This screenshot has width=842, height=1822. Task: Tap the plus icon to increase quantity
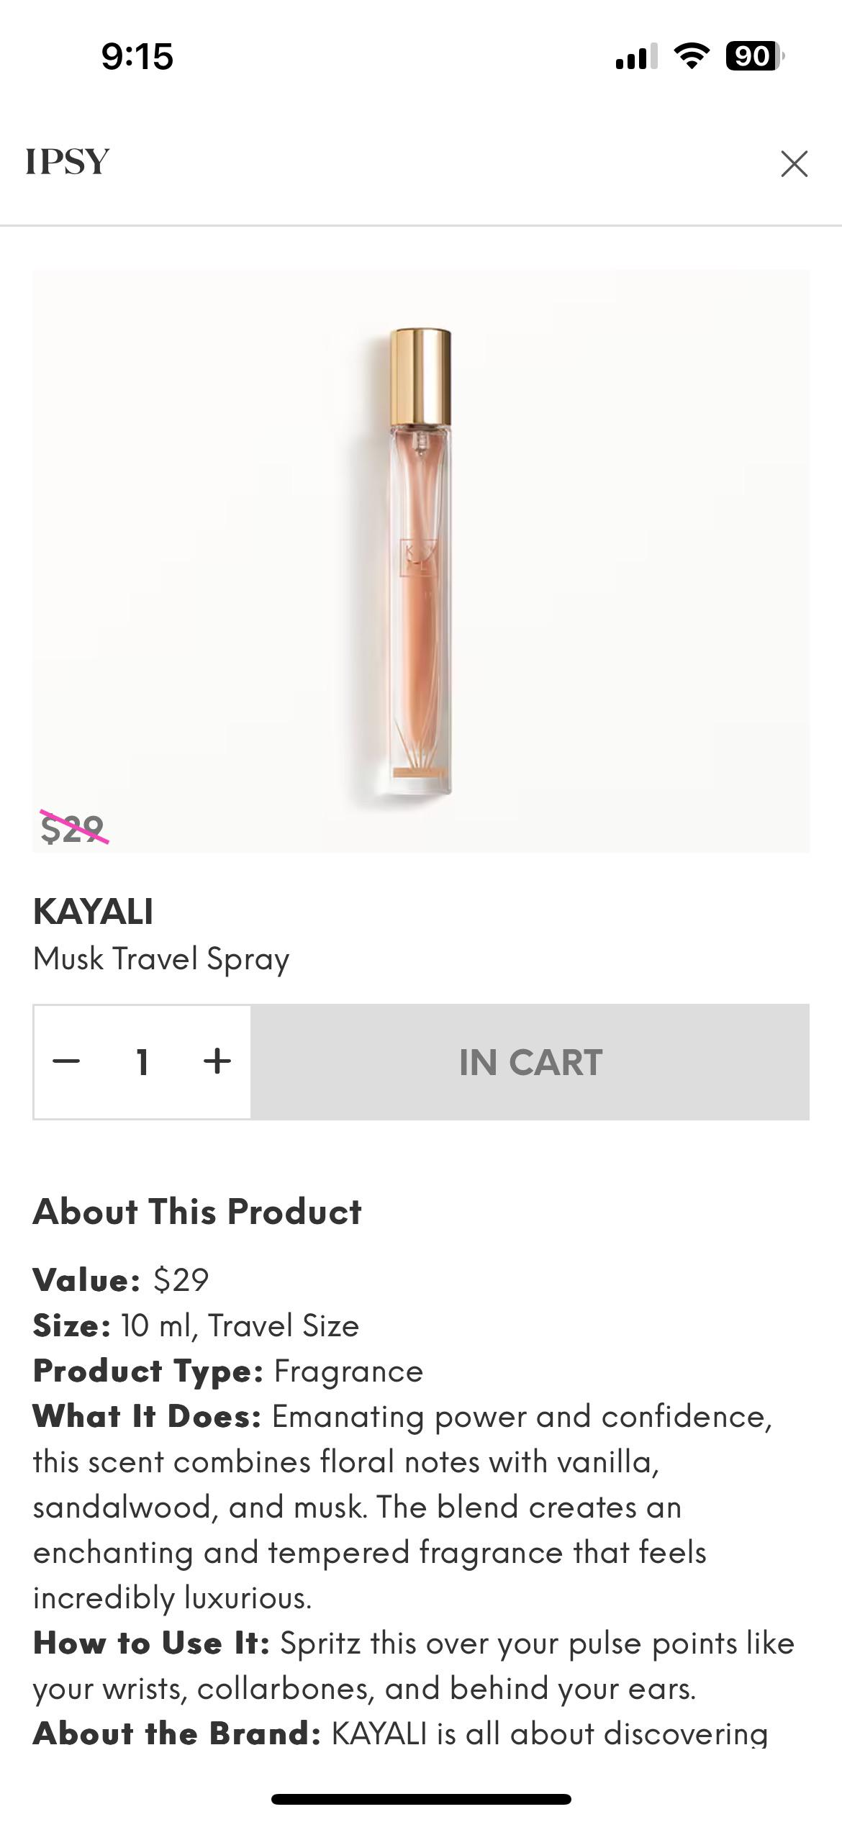217,1061
